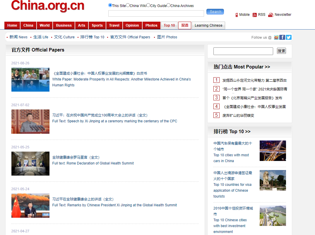Open the Opinion menu tab
This screenshot has width=315, height=235.
pos(132,25)
